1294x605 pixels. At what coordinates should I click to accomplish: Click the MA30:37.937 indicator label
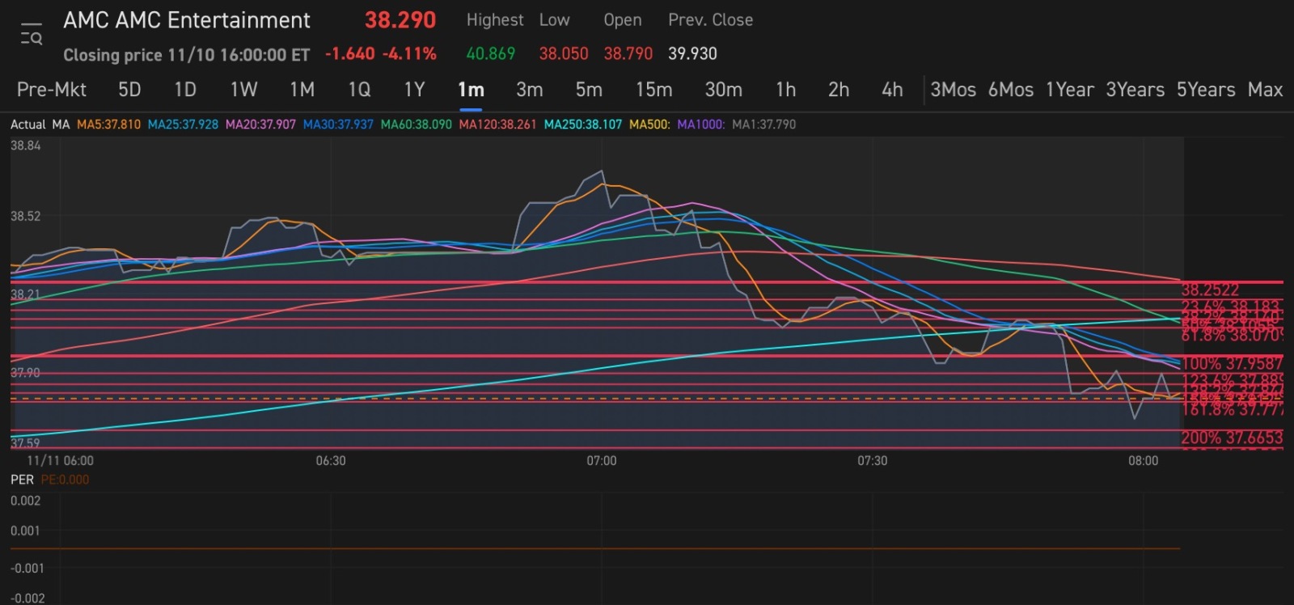point(338,125)
